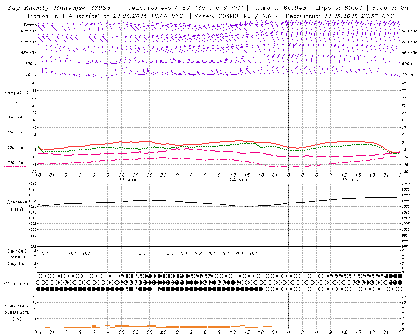Select the Давление panel label
This screenshot has width=419, height=335.
pos(17,202)
